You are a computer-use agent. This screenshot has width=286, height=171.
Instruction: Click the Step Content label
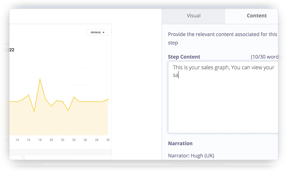coord(184,57)
